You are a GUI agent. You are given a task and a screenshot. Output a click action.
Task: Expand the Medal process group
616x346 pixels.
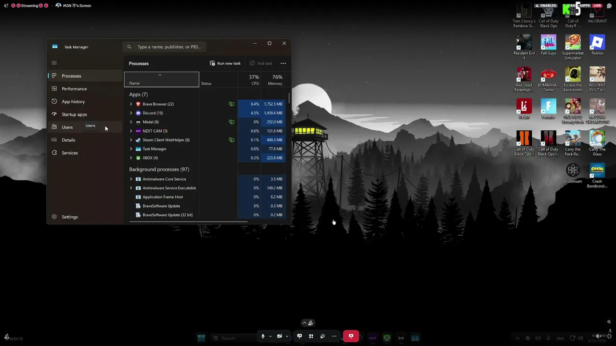(x=131, y=122)
